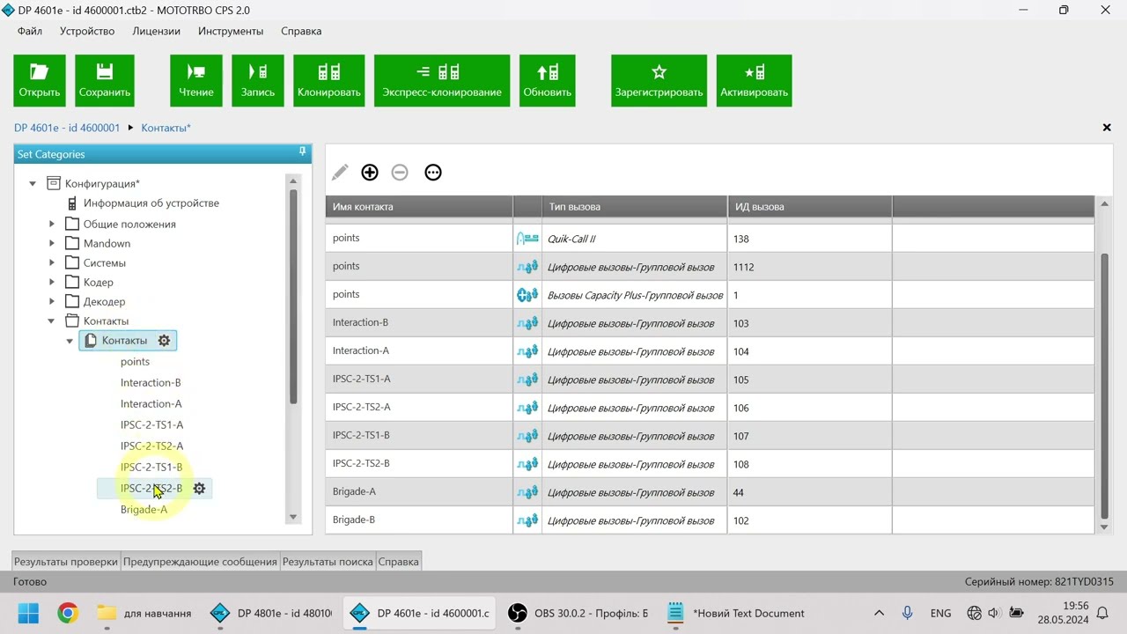
Task: Click the Обновить toolbar button
Action: 548,80
